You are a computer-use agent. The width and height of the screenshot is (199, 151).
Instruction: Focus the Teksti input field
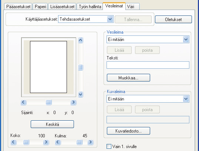pos(148,65)
